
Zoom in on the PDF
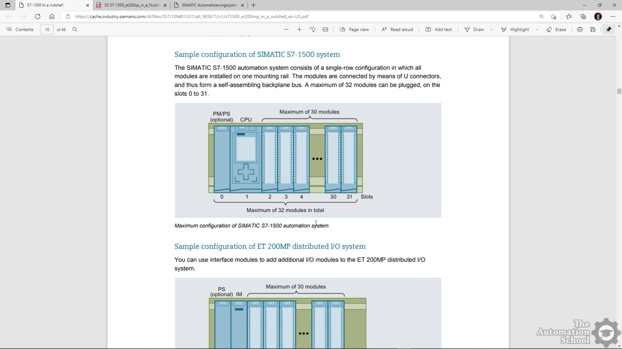pos(299,29)
